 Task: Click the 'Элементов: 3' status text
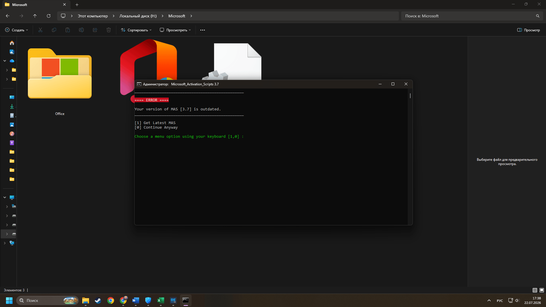click(x=14, y=290)
